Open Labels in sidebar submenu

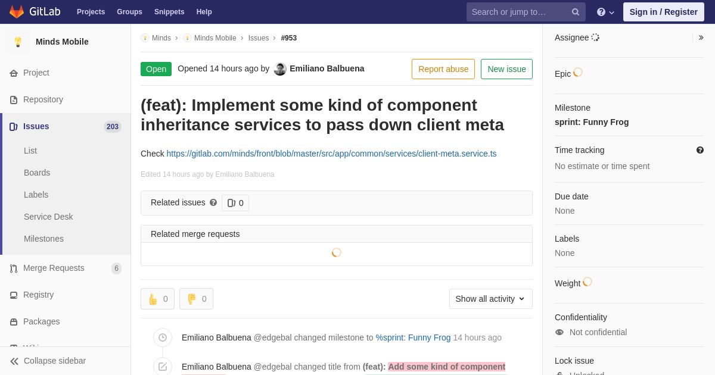[x=36, y=195]
